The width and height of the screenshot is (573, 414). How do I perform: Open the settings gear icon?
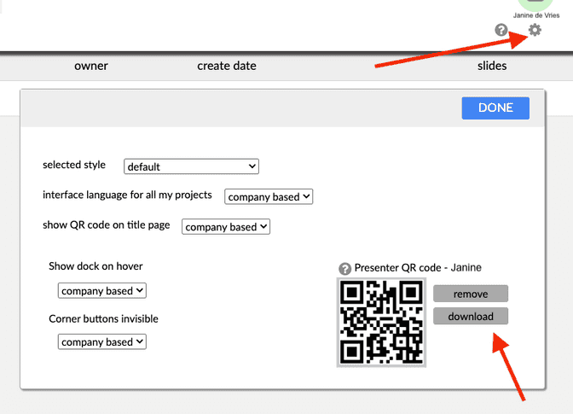(535, 30)
